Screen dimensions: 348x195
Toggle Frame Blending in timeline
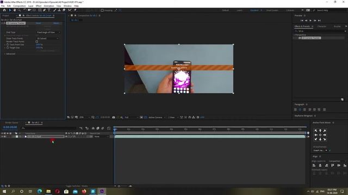98,128
